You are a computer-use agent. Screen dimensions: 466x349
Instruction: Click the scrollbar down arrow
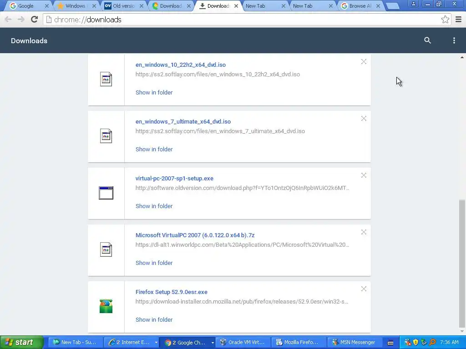(462, 331)
